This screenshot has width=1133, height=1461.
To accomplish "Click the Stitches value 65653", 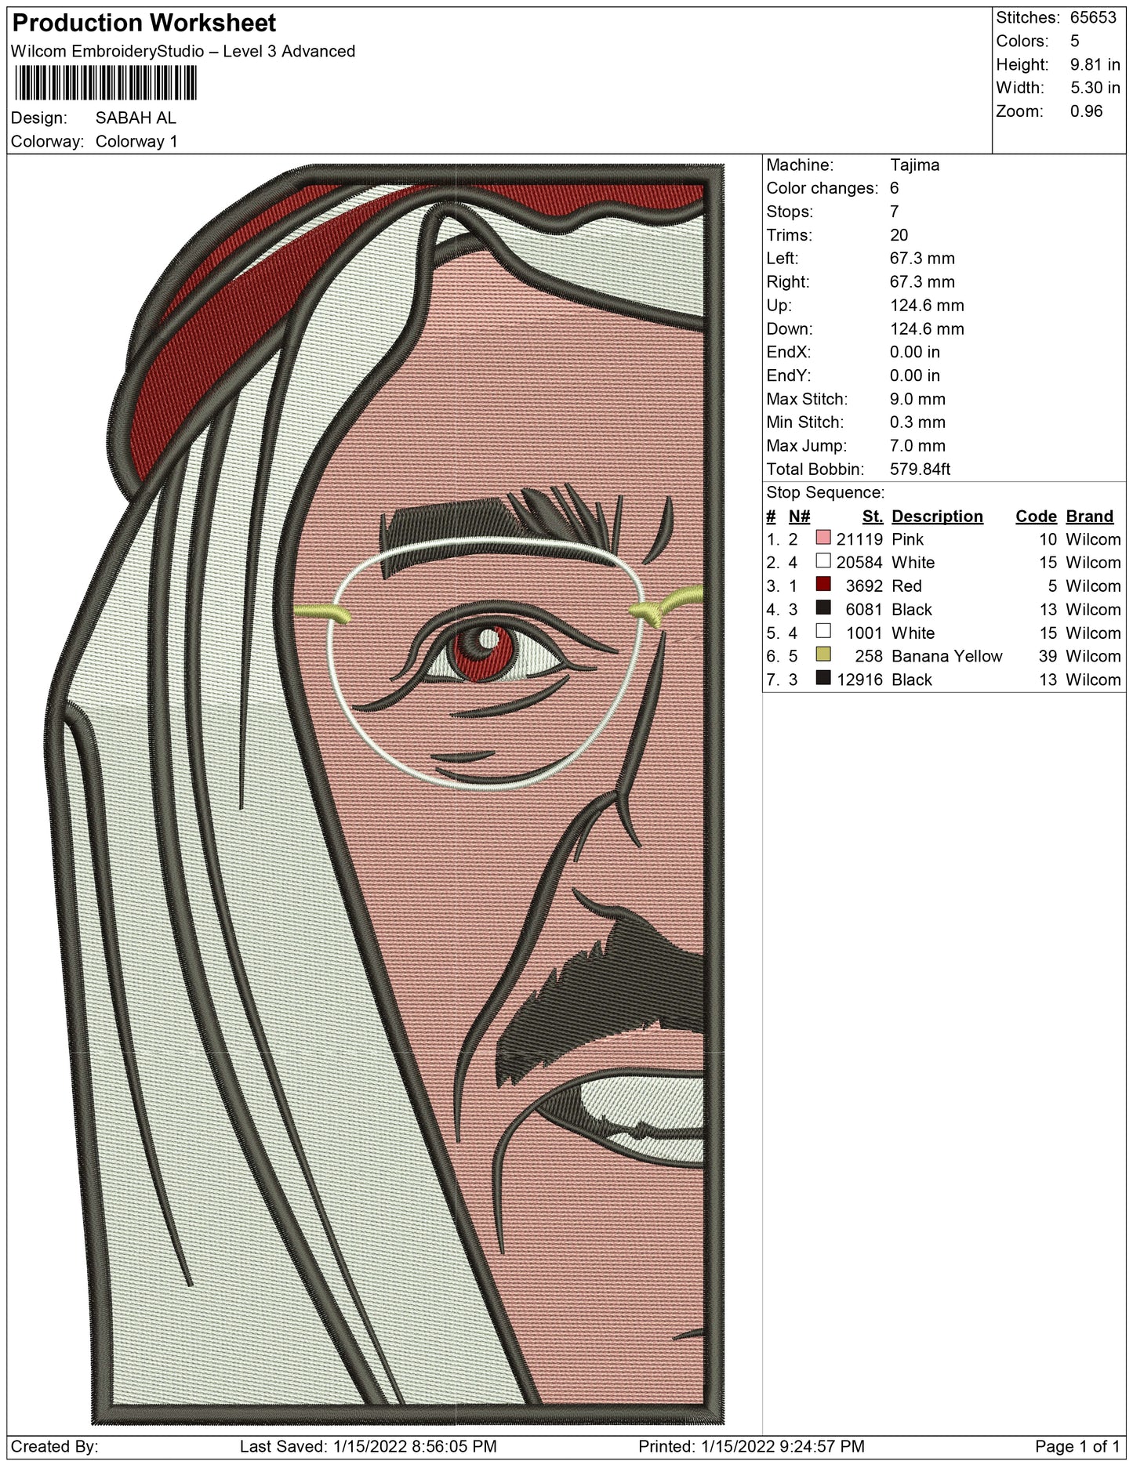I will [1093, 17].
